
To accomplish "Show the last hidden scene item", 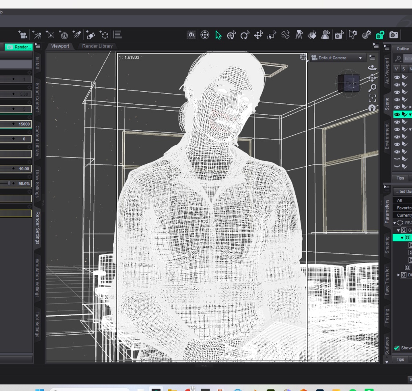I will coord(397,166).
